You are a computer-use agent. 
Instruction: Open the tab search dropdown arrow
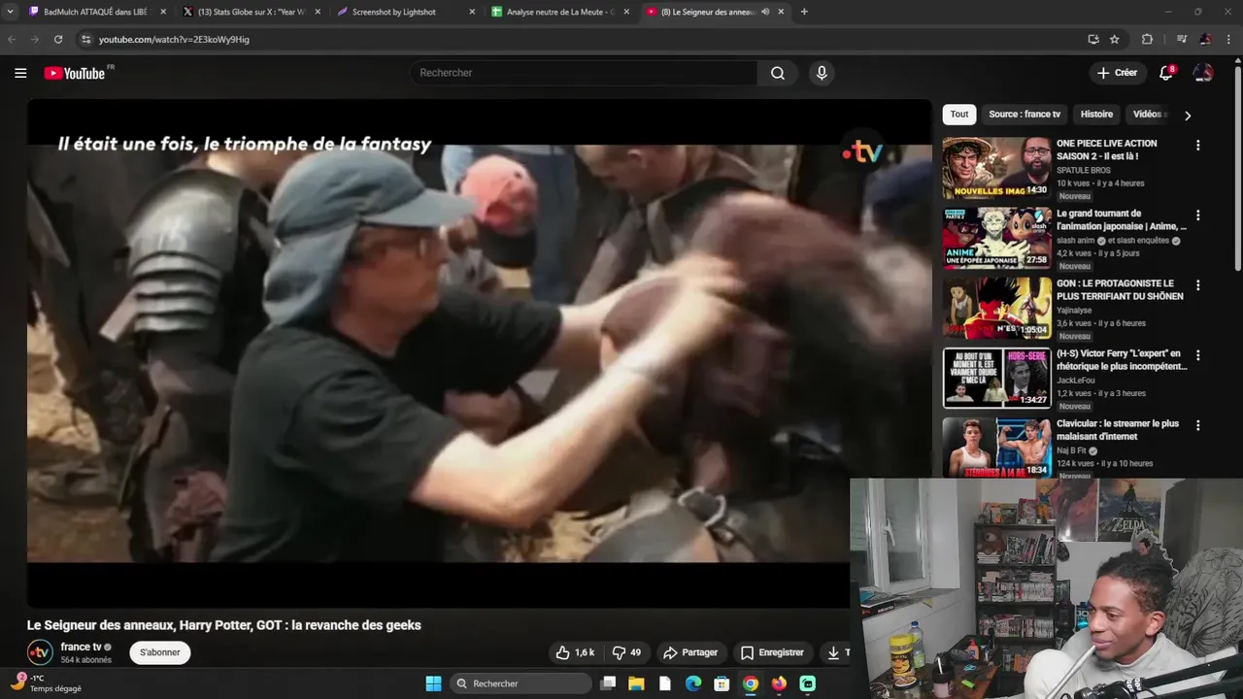pyautogui.click(x=10, y=12)
